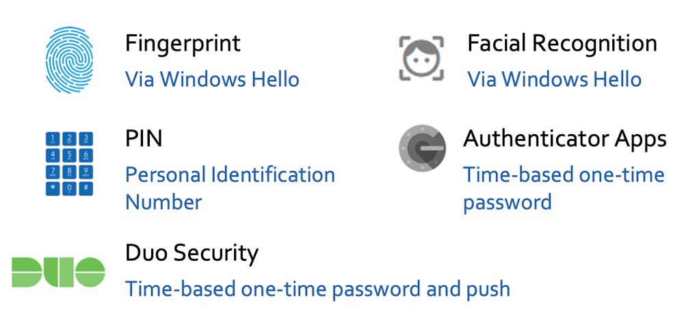Select the Fingerprint heading
The width and height of the screenshot is (684, 319).
click(x=183, y=44)
